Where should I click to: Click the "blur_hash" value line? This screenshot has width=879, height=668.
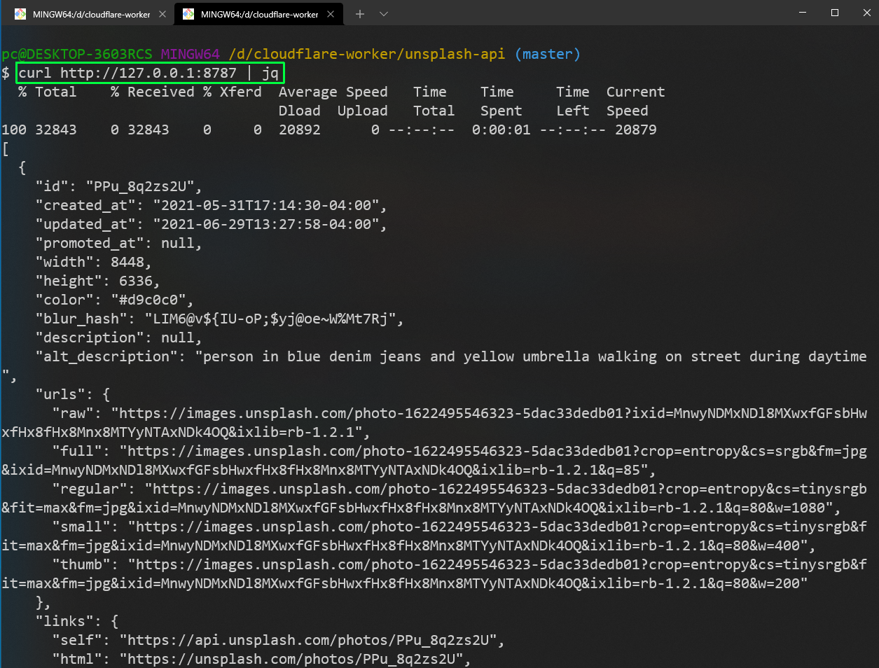tap(220, 319)
